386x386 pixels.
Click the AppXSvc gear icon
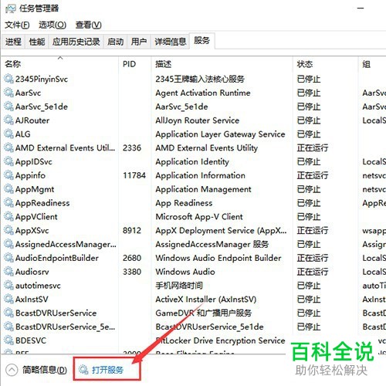click(x=8, y=230)
